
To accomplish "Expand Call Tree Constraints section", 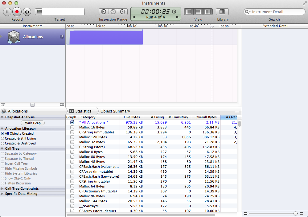I will click(x=2, y=189).
